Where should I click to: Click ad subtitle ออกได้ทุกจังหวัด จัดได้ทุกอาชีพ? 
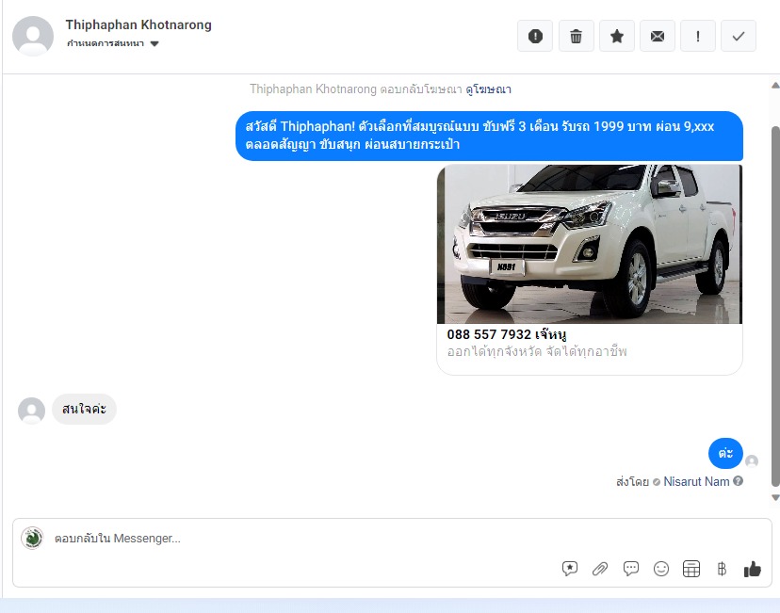[x=537, y=351]
